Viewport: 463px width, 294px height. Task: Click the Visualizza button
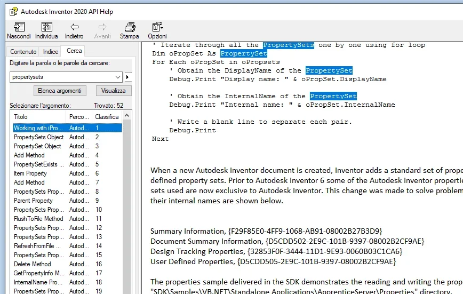tap(114, 91)
